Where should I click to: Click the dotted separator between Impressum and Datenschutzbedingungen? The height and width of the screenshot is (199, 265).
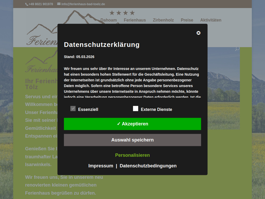pyautogui.click(x=116, y=166)
